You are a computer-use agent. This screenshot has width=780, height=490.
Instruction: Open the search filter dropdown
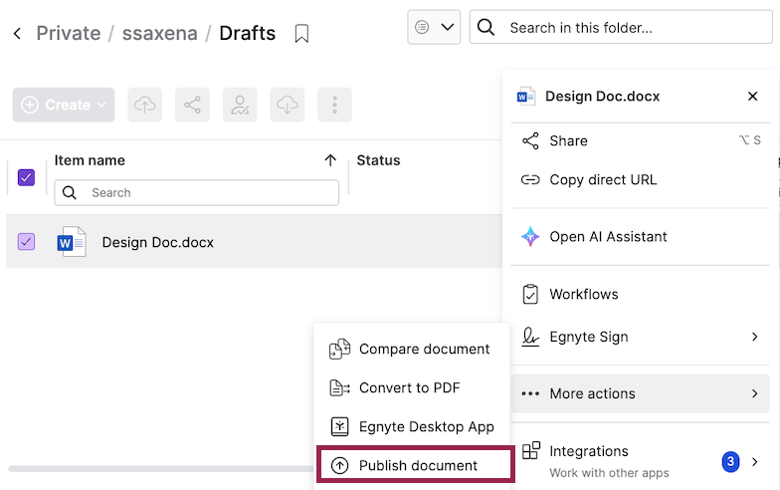pyautogui.click(x=433, y=27)
